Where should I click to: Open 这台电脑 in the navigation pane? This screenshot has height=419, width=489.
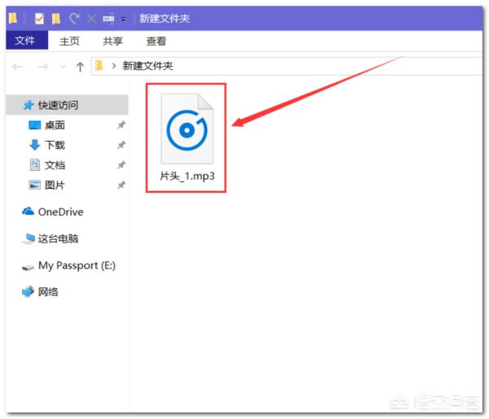58,238
